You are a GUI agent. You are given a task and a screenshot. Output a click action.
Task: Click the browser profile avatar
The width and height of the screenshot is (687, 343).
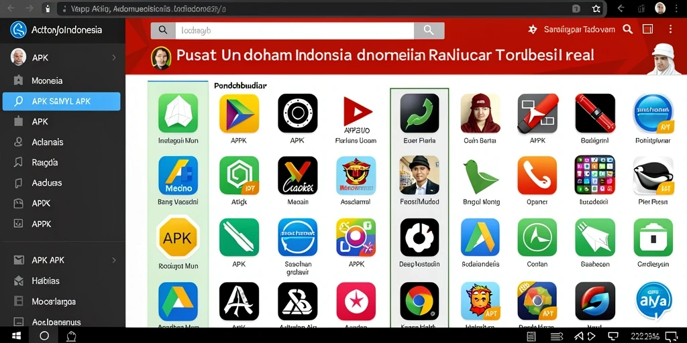point(660,8)
